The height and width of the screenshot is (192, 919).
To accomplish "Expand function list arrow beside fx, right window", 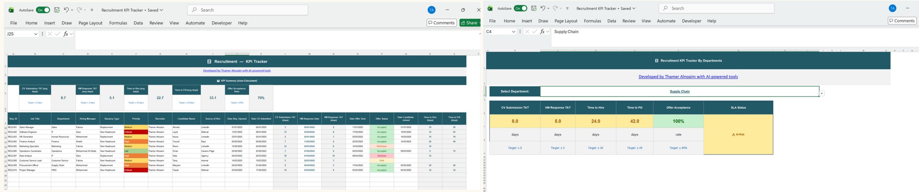I will (548, 32).
